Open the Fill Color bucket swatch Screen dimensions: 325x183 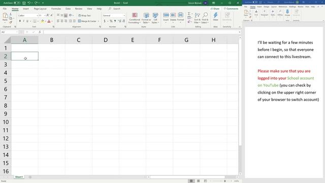pyautogui.click(x=43, y=21)
